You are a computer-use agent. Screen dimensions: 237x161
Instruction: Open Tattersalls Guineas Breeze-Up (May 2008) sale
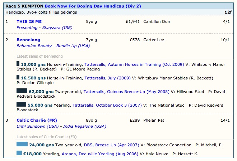click(x=126, y=92)
